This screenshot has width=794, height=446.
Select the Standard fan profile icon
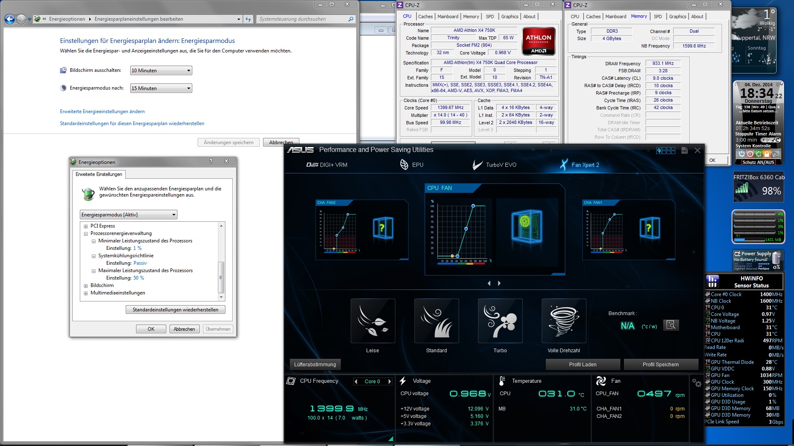point(436,321)
